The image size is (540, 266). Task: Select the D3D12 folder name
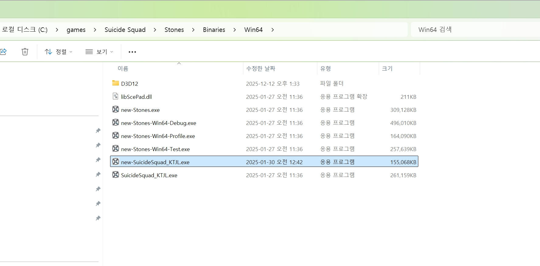pyautogui.click(x=130, y=84)
